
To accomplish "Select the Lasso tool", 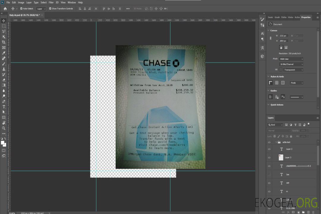I will [x=4, y=31].
